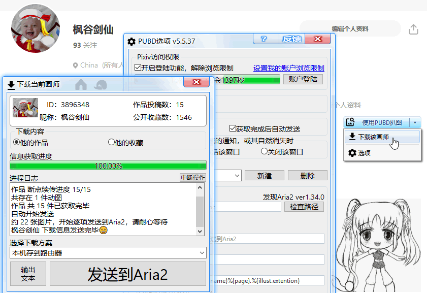Expand the 使用PUBD扒图 dropdown arrow

click(x=415, y=122)
